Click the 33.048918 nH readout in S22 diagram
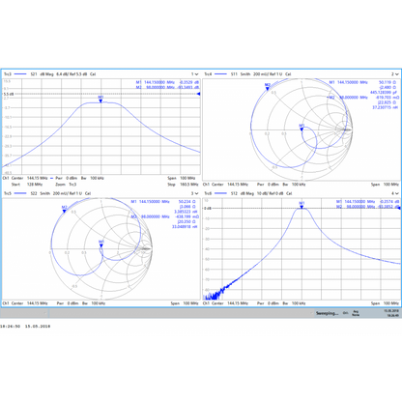Viewport: 402px width, 402px height. [x=185, y=227]
